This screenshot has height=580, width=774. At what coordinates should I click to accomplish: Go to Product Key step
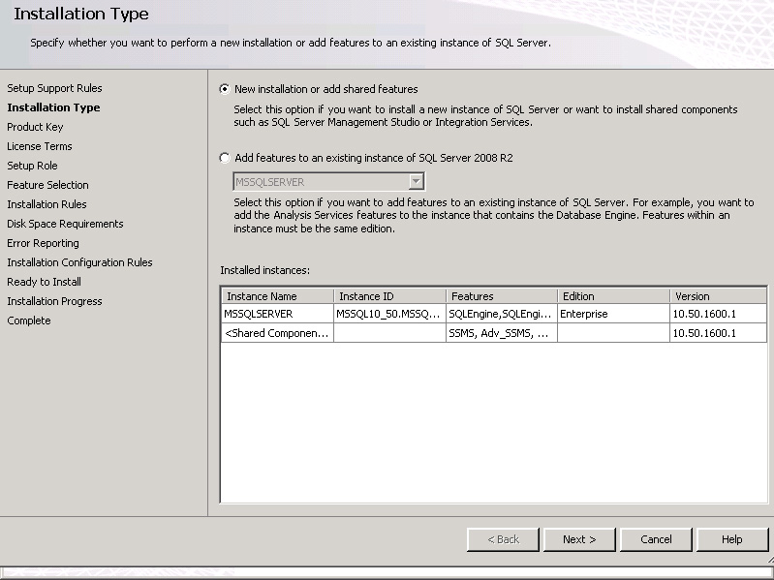[35, 127]
